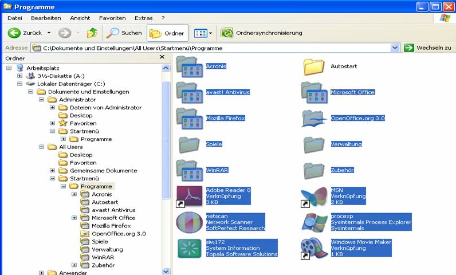Image resolution: width=456 pixels, height=275 pixels.
Task: Select OpenOffice.org 3.0 in folder tree
Action: point(119,234)
